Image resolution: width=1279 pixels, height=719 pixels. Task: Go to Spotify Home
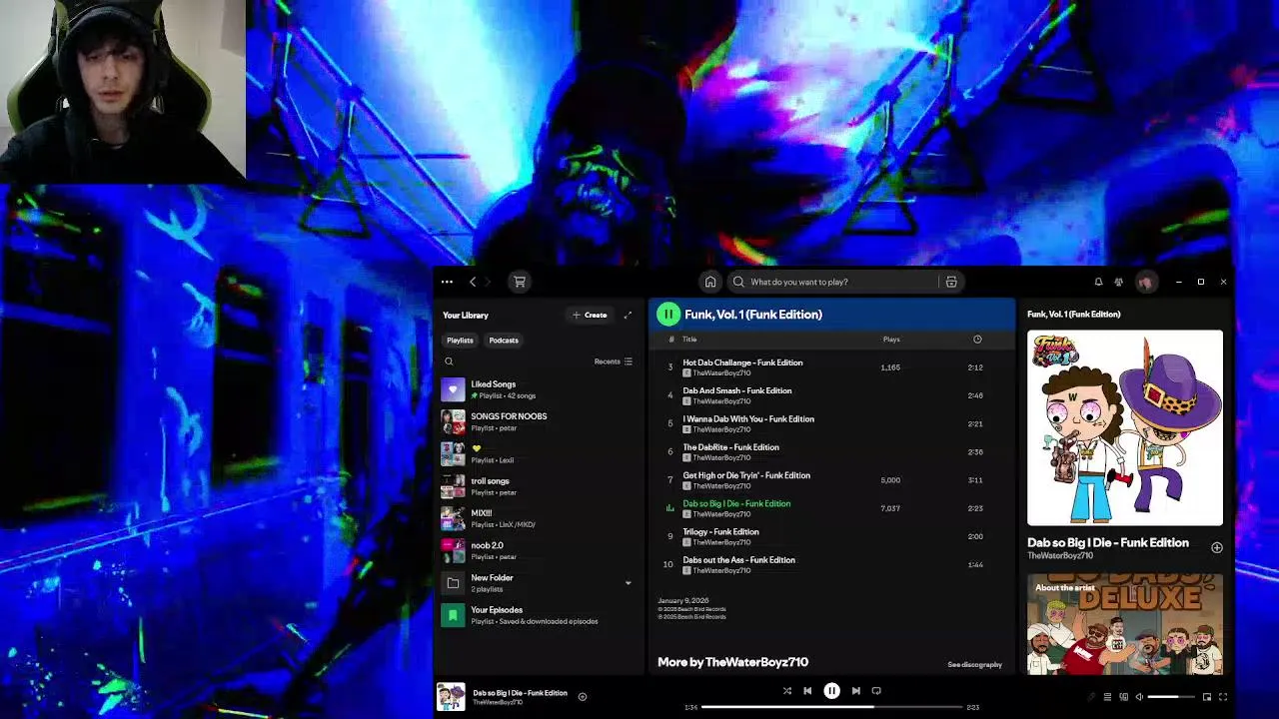tap(710, 282)
